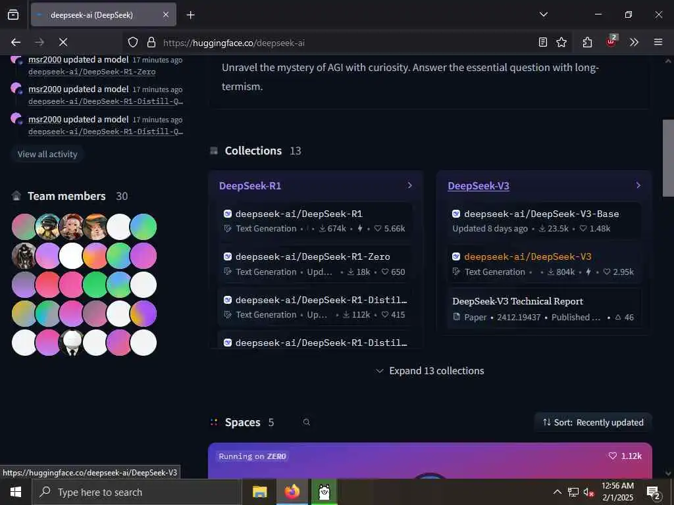
Task: Close the deepseek-ai (DeepSeek) tab
Action: coord(166,14)
